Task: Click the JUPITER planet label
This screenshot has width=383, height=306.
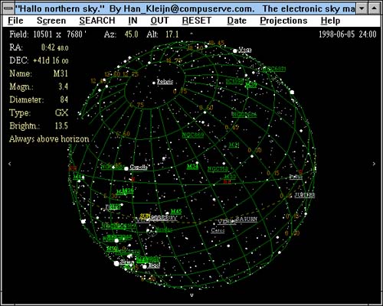Action: [x=305, y=195]
